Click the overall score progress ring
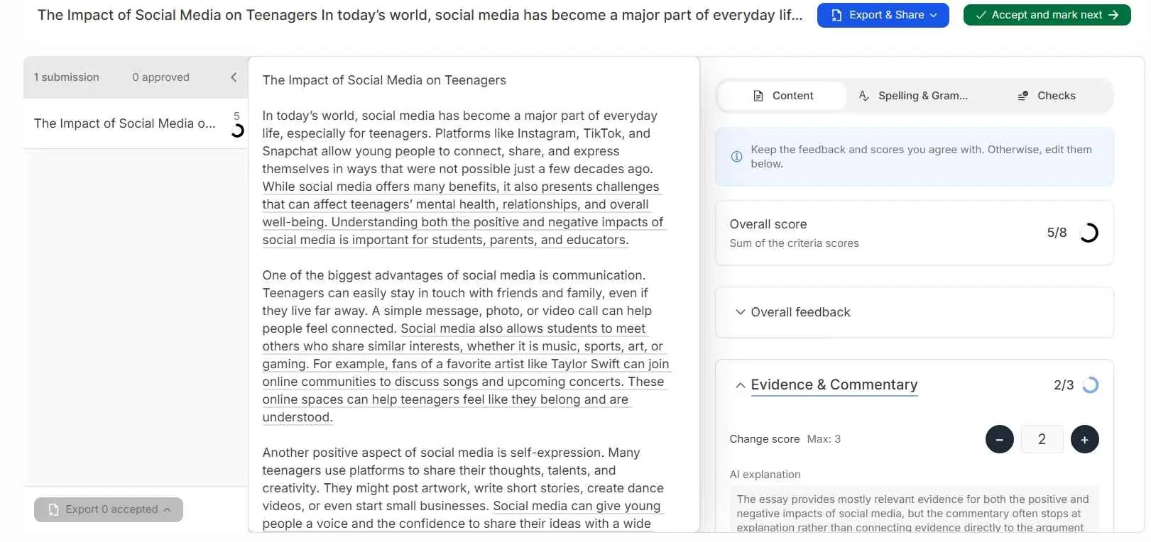Image resolution: width=1151 pixels, height=542 pixels. tap(1089, 233)
